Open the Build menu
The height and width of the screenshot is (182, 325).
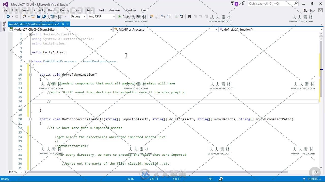[x=52, y=10]
